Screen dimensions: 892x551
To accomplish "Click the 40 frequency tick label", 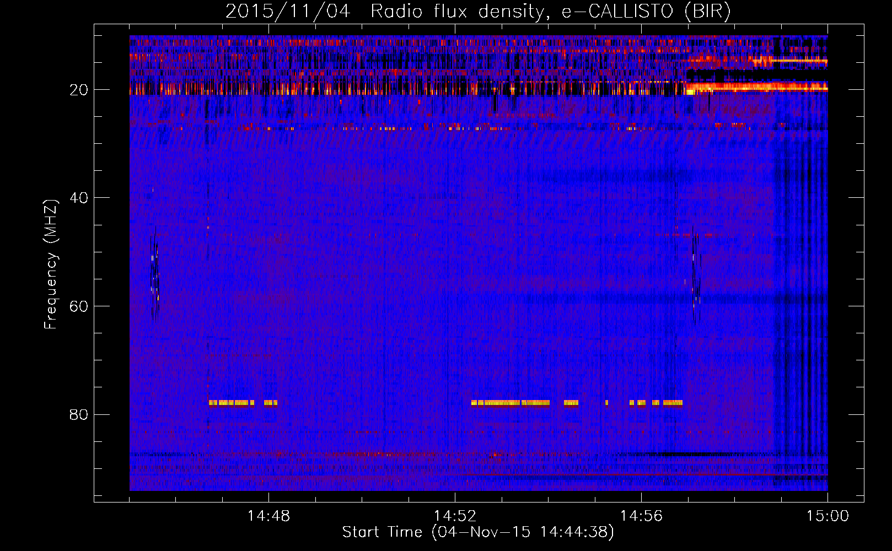I will (79, 198).
